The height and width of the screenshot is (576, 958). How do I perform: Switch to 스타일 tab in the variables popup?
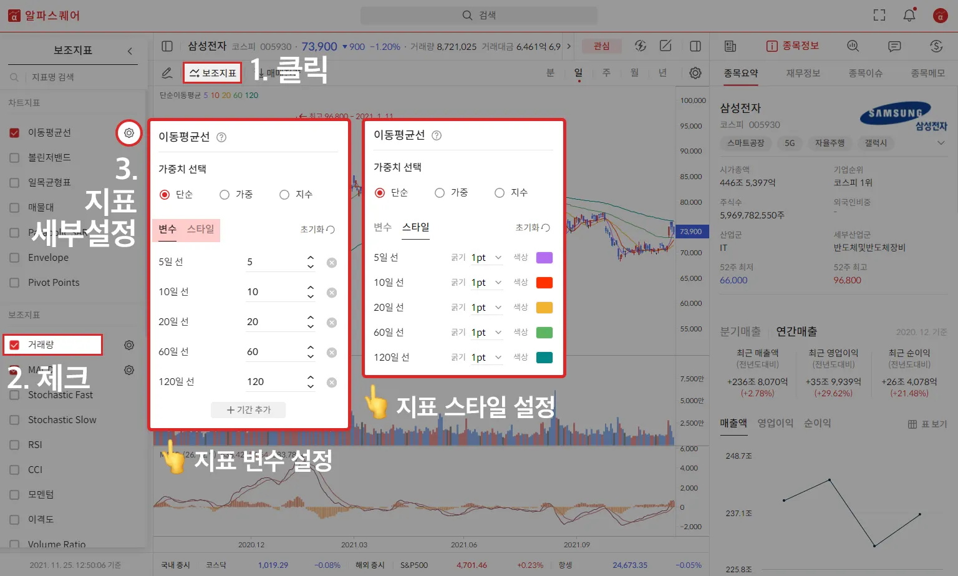pyautogui.click(x=201, y=229)
